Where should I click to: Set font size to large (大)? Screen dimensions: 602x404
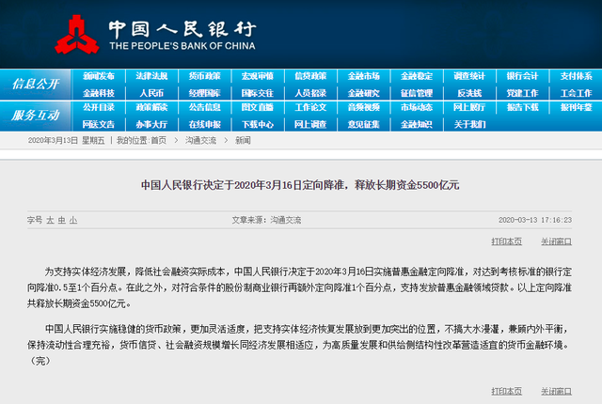pyautogui.click(x=49, y=220)
